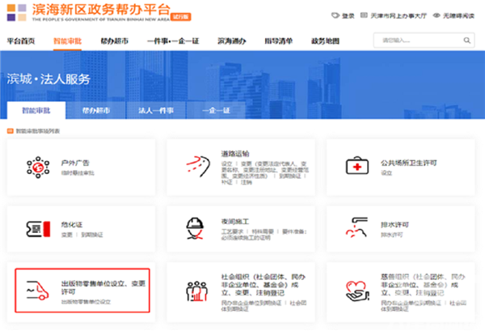485x331 pixels.
Task: Open the 排水许可 card title
Action: pyautogui.click(x=394, y=224)
